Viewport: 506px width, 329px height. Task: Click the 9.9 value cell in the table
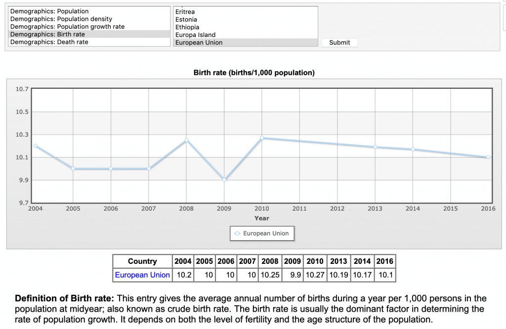coord(293,275)
